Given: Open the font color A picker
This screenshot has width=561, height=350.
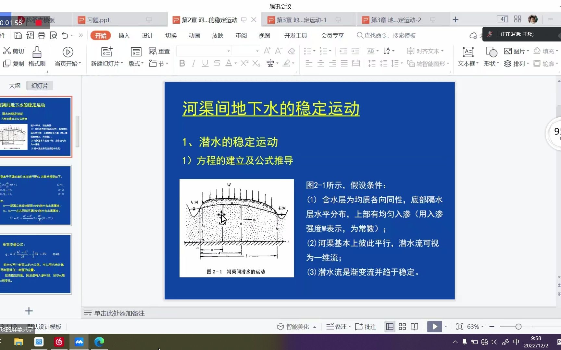Looking at the screenshot, I should tap(229, 63).
